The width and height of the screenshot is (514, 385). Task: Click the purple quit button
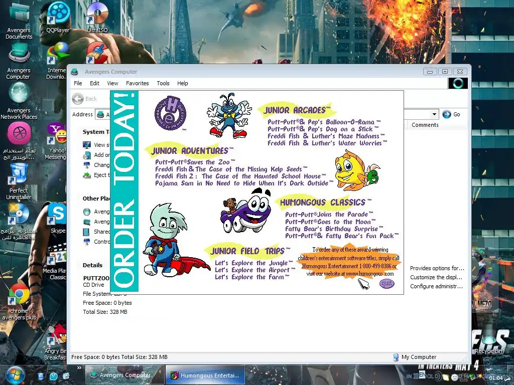[387, 284]
